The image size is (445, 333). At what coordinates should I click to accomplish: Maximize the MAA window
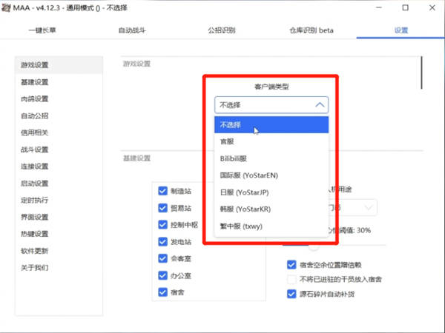(x=405, y=8)
